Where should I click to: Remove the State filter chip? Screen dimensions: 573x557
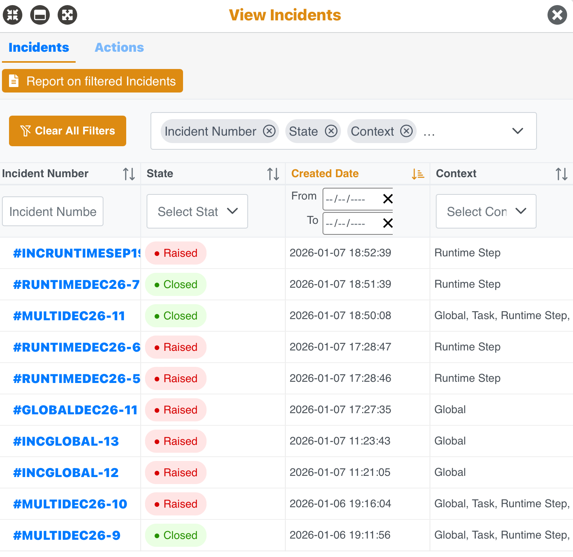(331, 131)
